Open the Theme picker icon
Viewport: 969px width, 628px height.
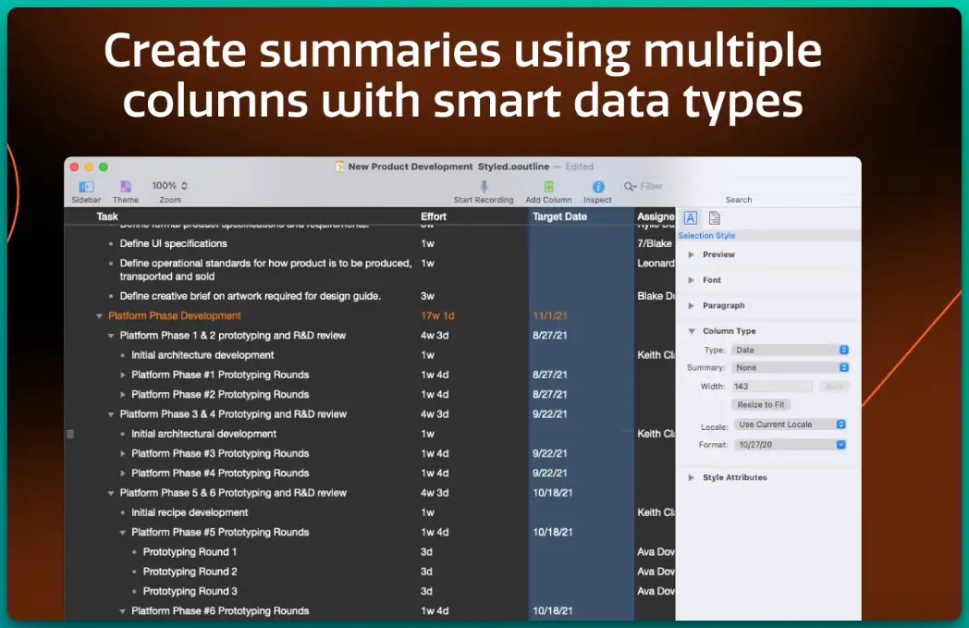126,187
